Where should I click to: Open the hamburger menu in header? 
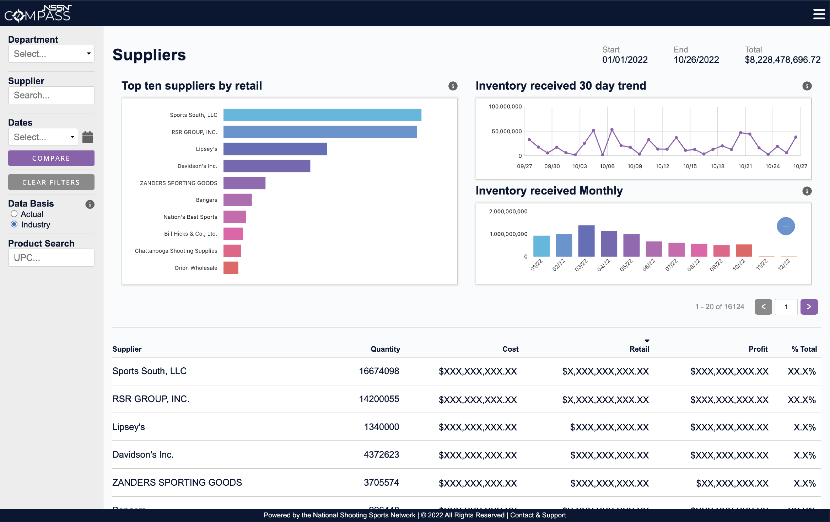(819, 14)
